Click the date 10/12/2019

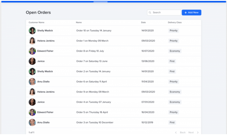[x=147, y=122]
